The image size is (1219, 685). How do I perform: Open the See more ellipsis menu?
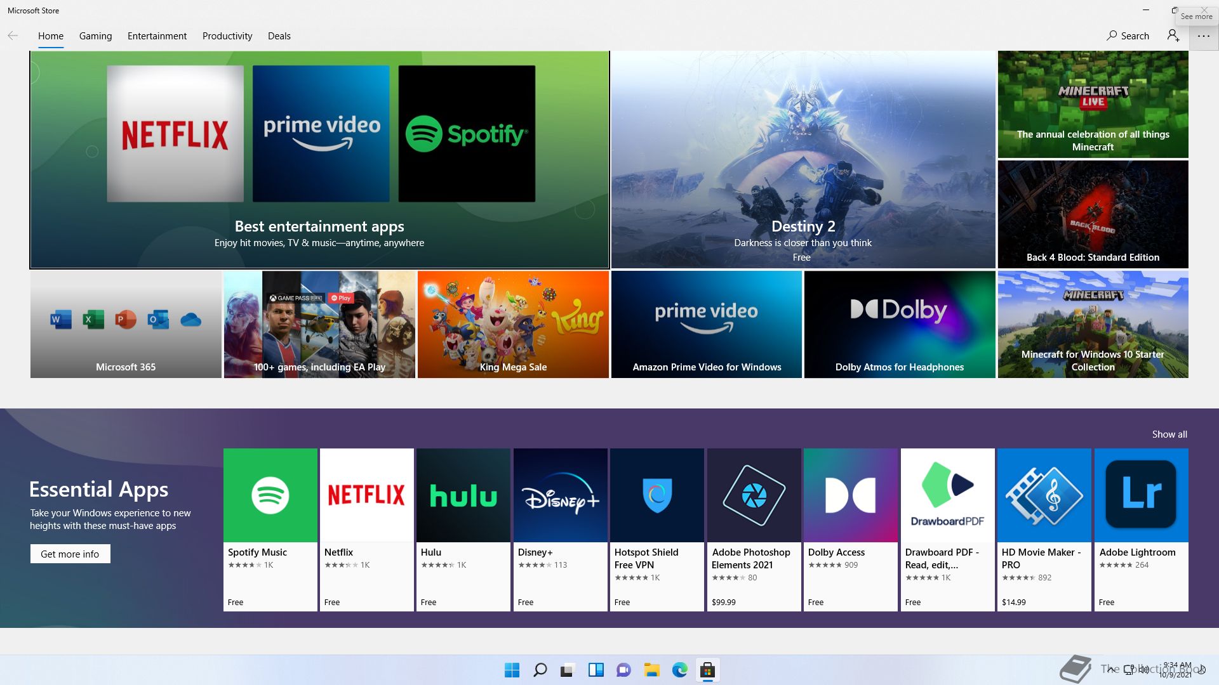pos(1204,36)
